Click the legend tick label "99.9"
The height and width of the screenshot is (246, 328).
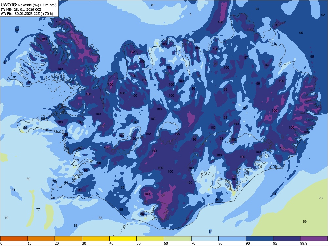[x=304, y=243]
